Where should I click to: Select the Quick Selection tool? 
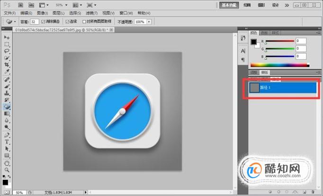[x=7, y=58]
